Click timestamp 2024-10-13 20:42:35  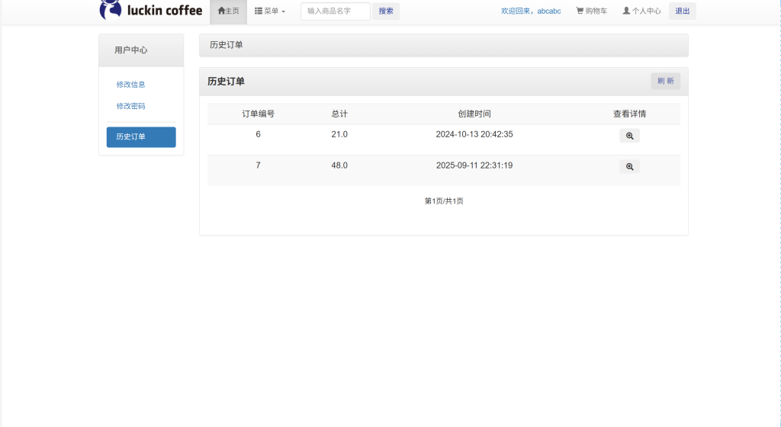pos(474,134)
